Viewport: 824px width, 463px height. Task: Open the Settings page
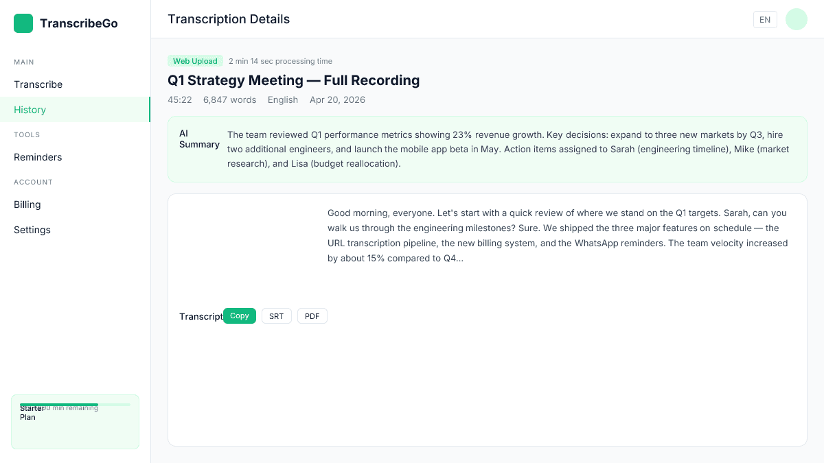tap(32, 230)
